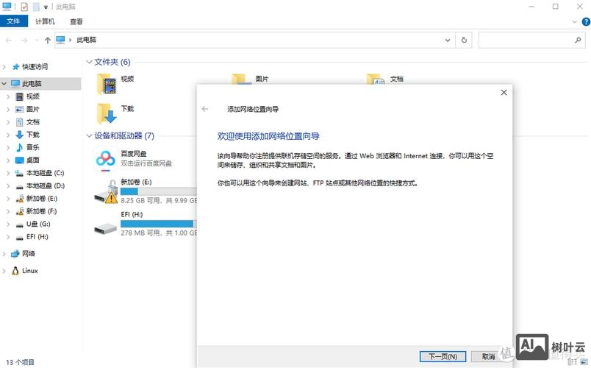Viewport: 591px width, 368px height.
Task: Open quick access toolbar customize dropdown
Action: point(46,7)
